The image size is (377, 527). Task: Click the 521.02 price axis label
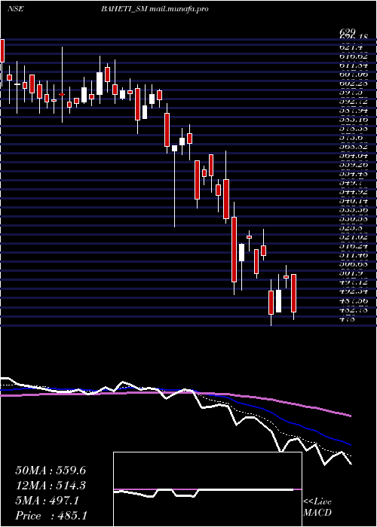coord(354,237)
